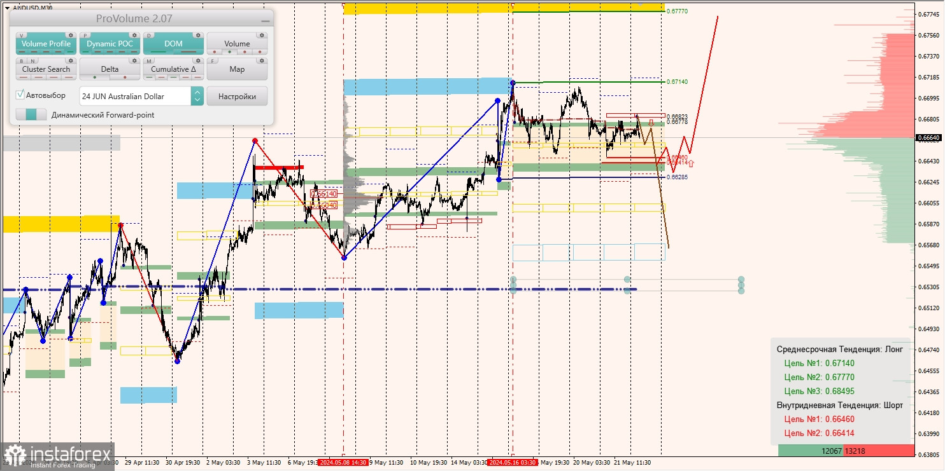Viewport: 945px width, 471px height.
Task: Click the Цель №2: 0.66414 target text
Action: (819, 433)
